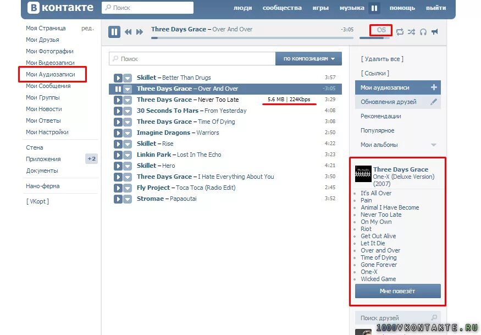The height and width of the screenshot is (335, 481).
Task: Click the pause icon in top header
Action: [x=374, y=8]
